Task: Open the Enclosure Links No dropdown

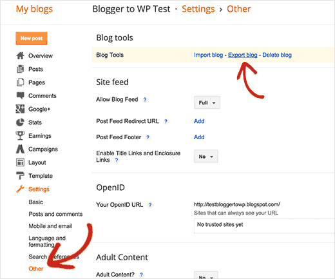Action: coord(206,157)
